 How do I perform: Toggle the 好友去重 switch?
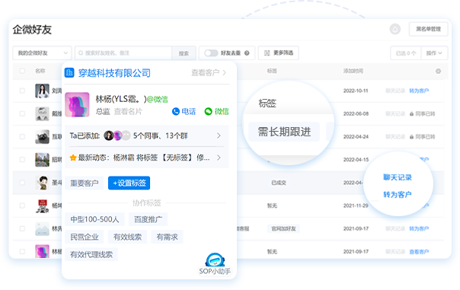[211, 53]
